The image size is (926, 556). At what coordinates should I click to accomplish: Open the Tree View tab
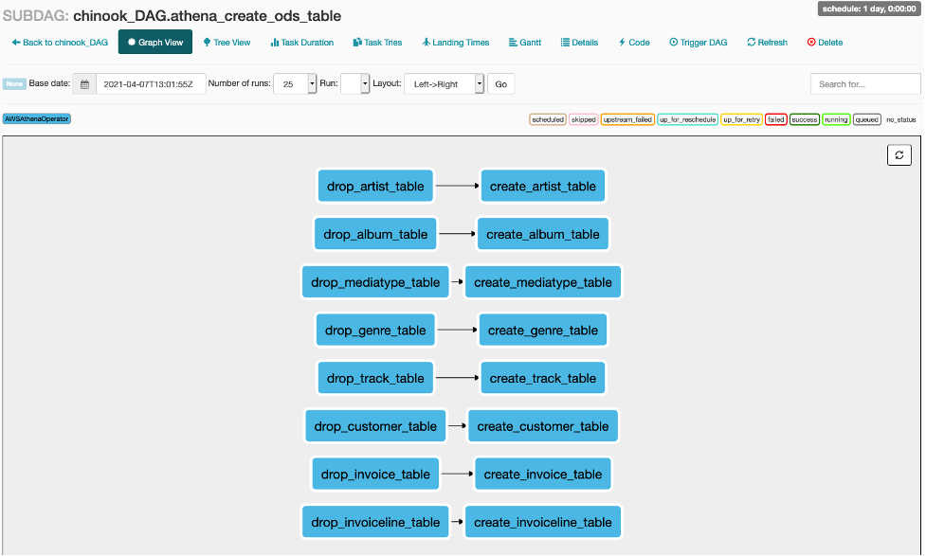tap(227, 43)
